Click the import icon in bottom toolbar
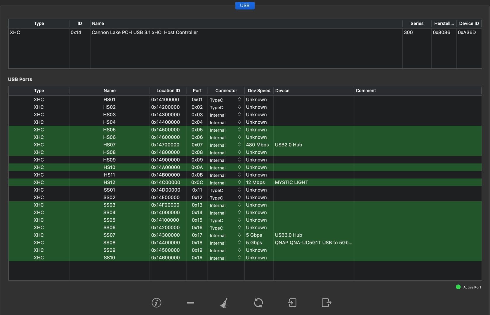Screen dimensions: 490x315 tap(292, 303)
